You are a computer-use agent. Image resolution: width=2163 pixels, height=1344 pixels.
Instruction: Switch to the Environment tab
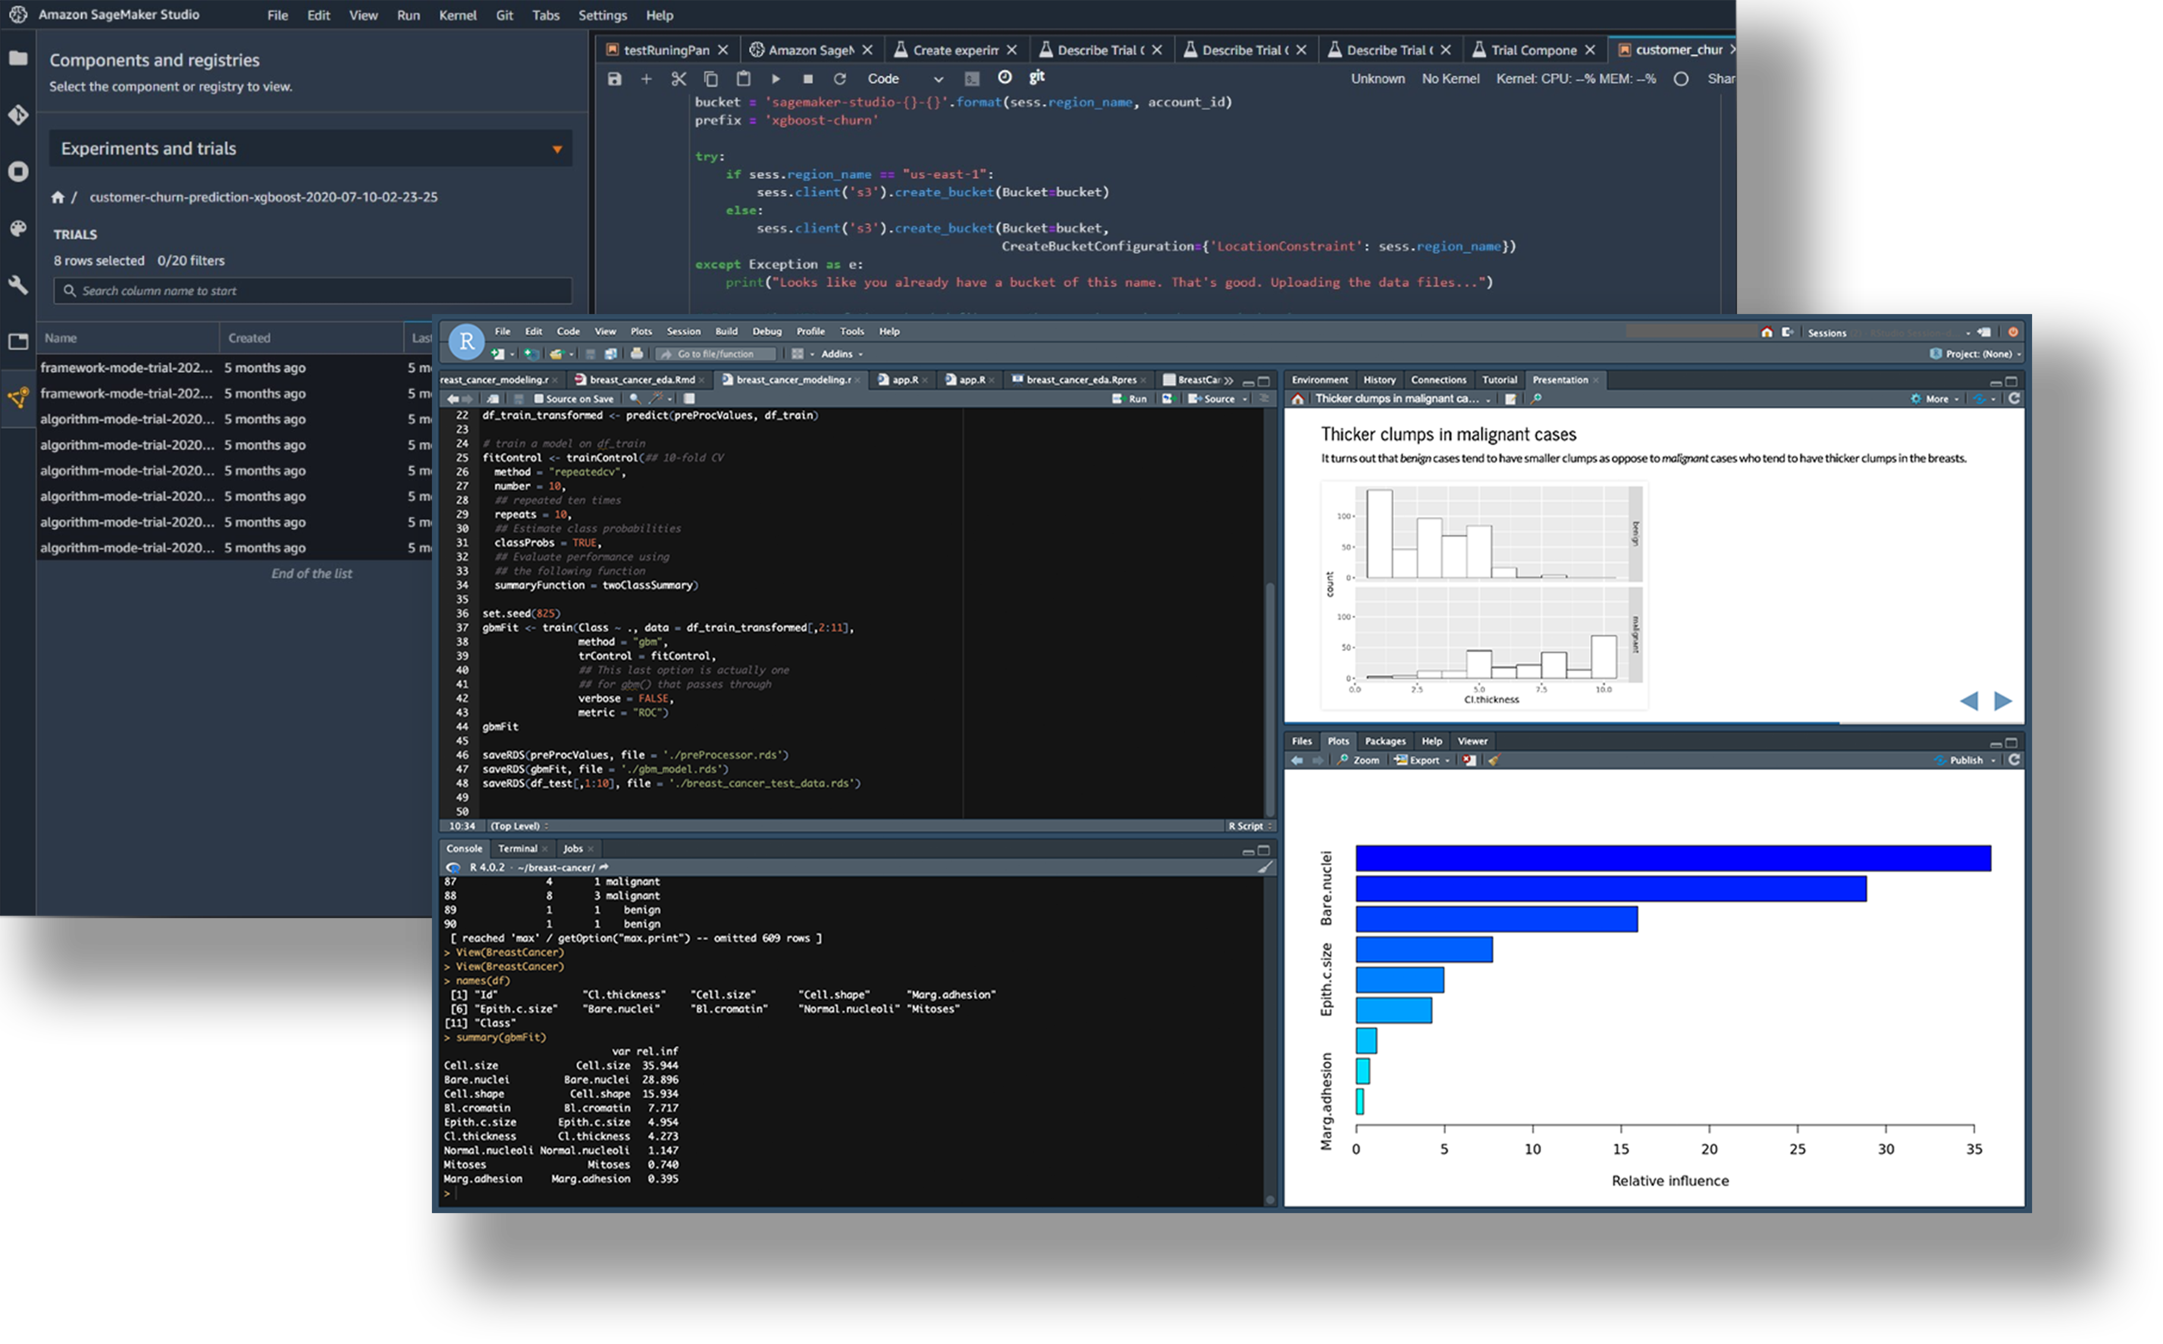coord(1319,381)
